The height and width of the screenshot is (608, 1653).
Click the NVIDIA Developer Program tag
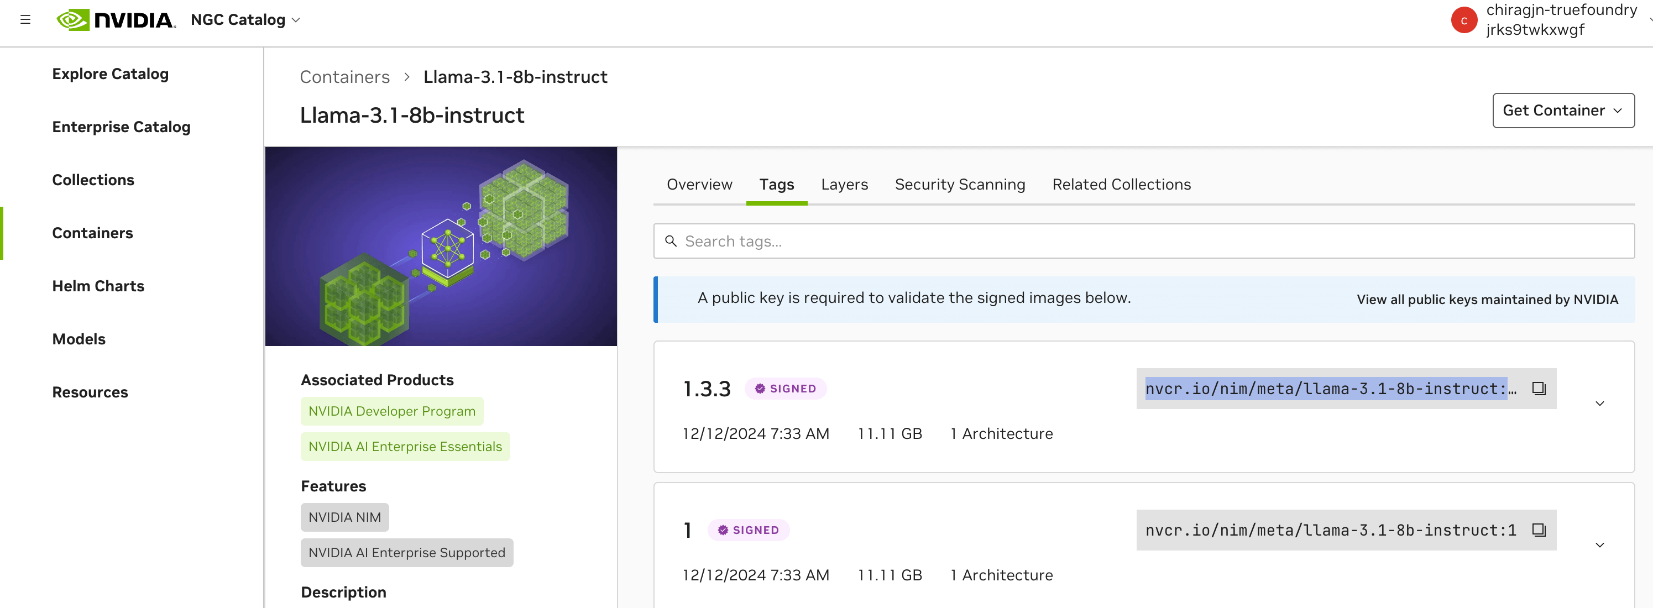[x=391, y=411]
